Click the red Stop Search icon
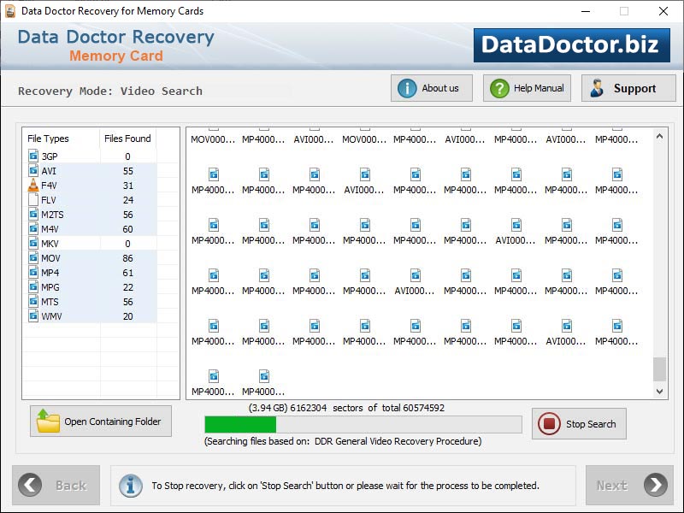 coord(548,423)
